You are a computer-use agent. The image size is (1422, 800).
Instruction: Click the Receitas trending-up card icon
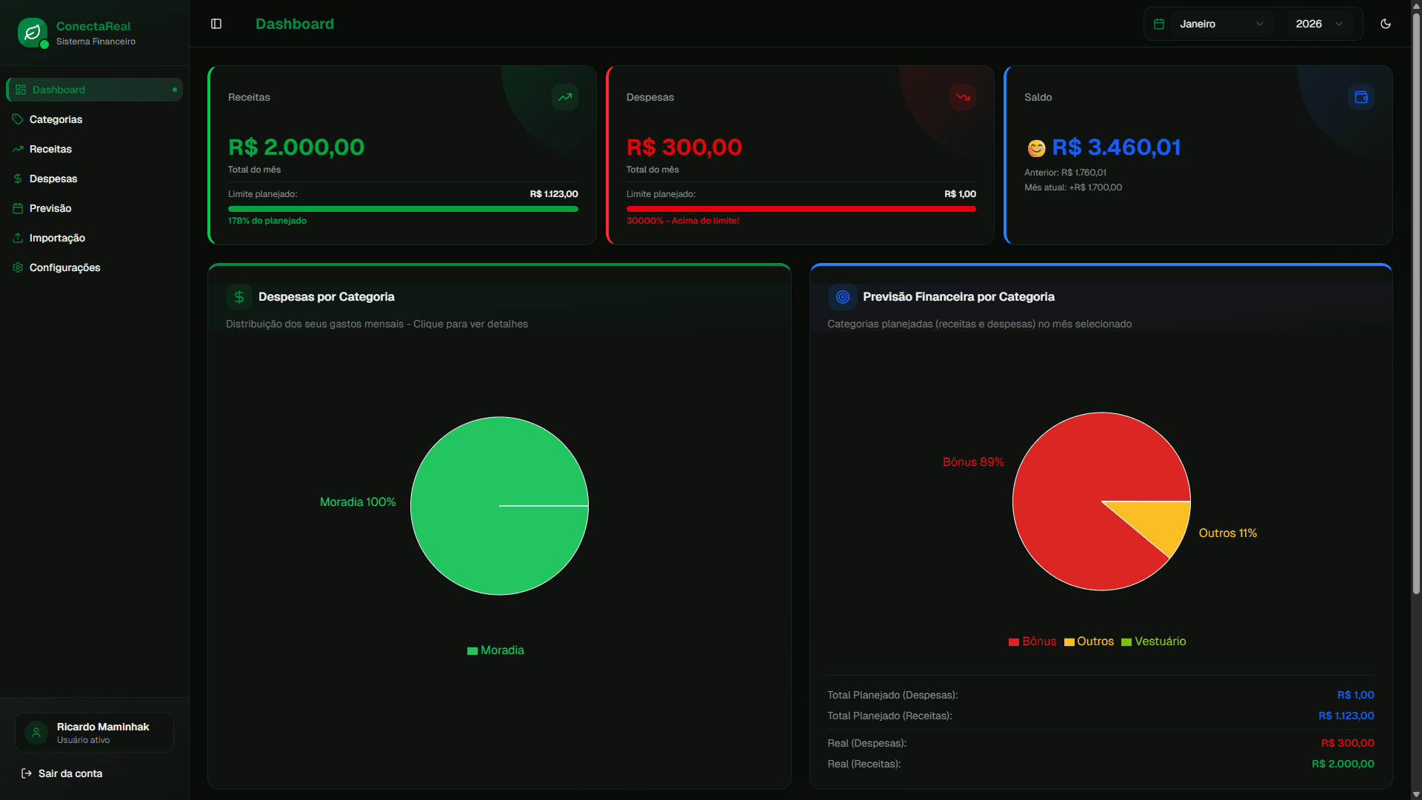tap(565, 97)
